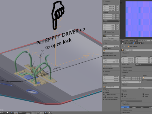152x114 pixels.
Task: Click the UV/Image editor type icon
Action: point(123,41)
